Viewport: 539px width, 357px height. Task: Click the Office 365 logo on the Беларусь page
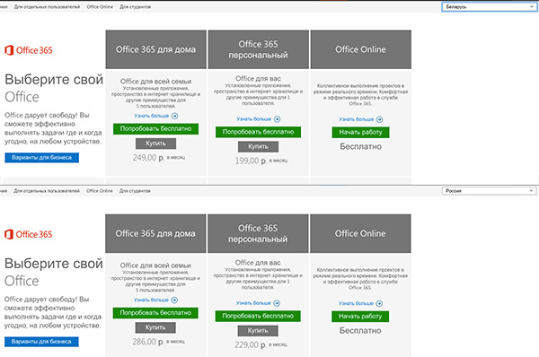coord(29,50)
